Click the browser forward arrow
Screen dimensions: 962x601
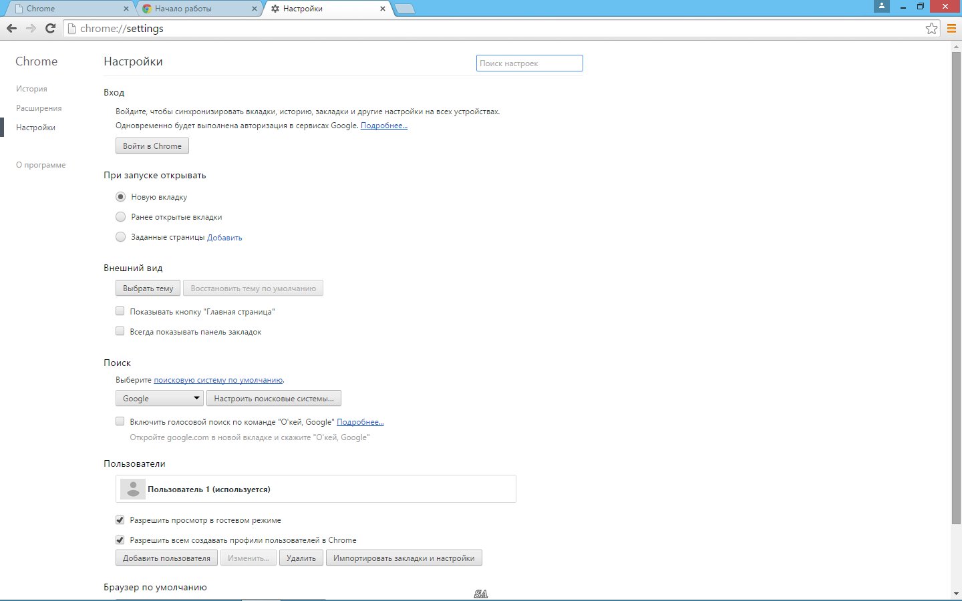(x=31, y=28)
